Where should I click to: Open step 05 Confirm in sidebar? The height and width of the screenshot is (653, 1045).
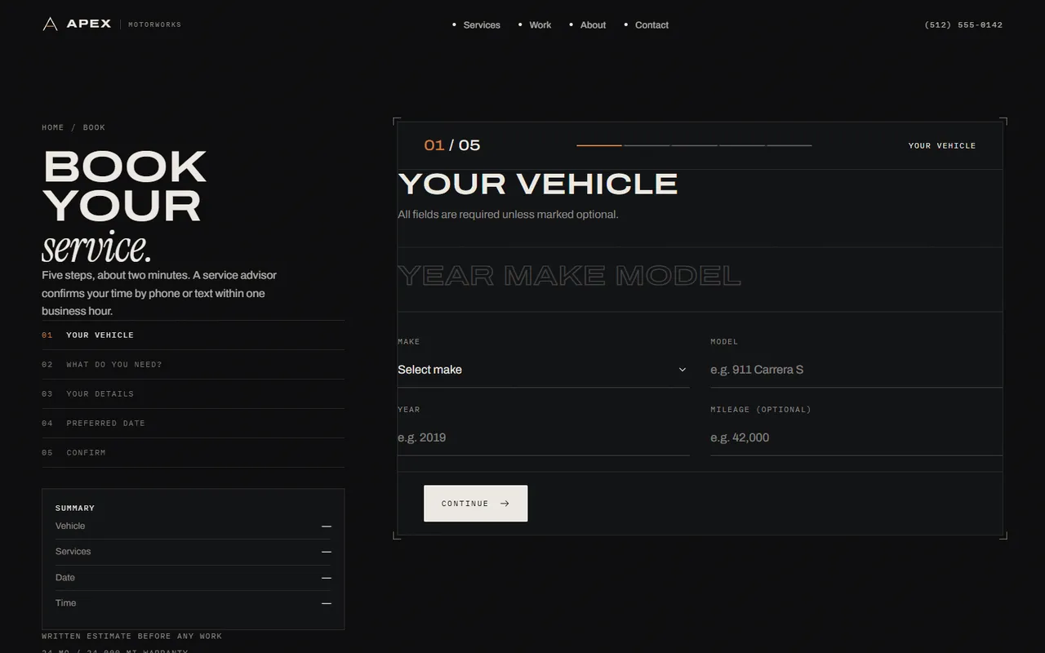pyautogui.click(x=193, y=453)
